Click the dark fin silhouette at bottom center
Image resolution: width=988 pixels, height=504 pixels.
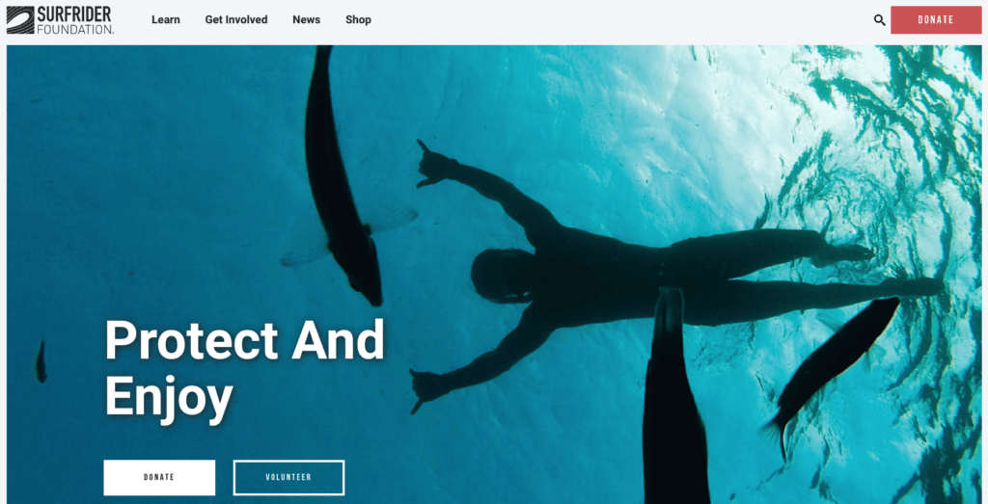coord(674,396)
